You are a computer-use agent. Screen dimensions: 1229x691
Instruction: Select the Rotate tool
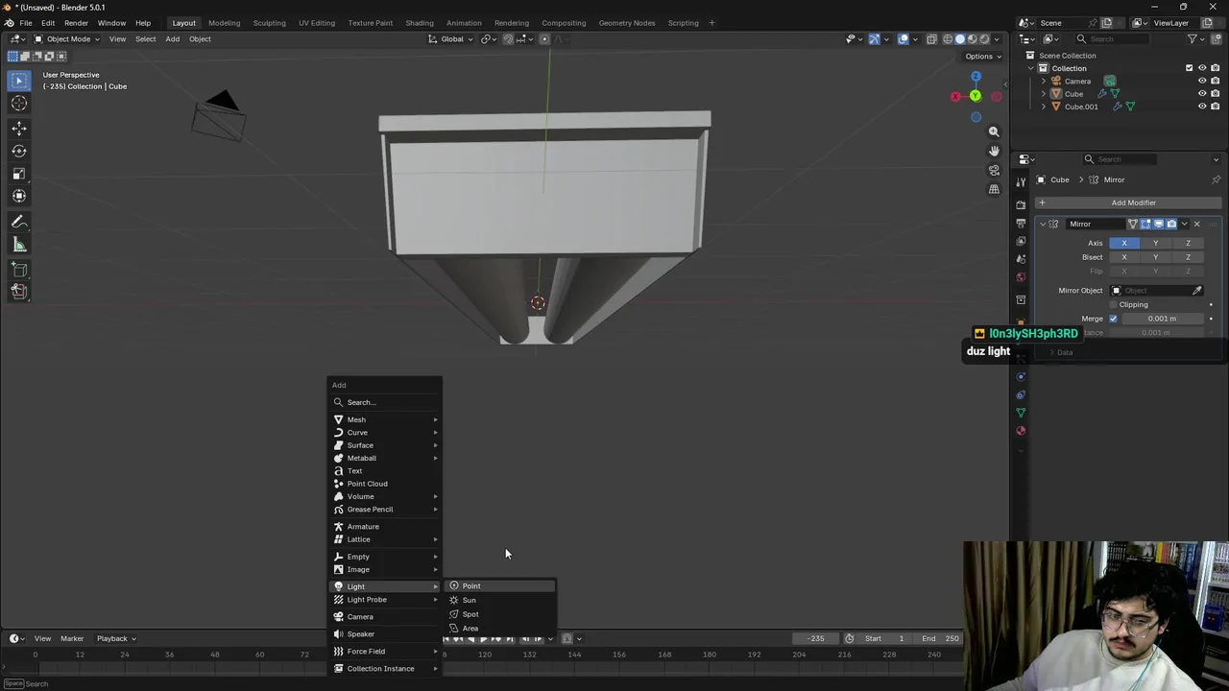click(19, 151)
